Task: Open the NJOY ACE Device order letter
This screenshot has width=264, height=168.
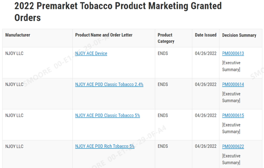Action: 91,54
